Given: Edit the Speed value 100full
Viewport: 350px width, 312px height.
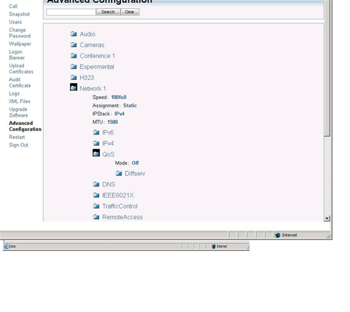Looking at the screenshot, I should (x=119, y=97).
